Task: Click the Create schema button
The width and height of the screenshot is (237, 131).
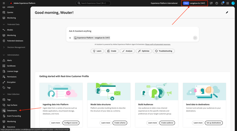Action: point(120,123)
